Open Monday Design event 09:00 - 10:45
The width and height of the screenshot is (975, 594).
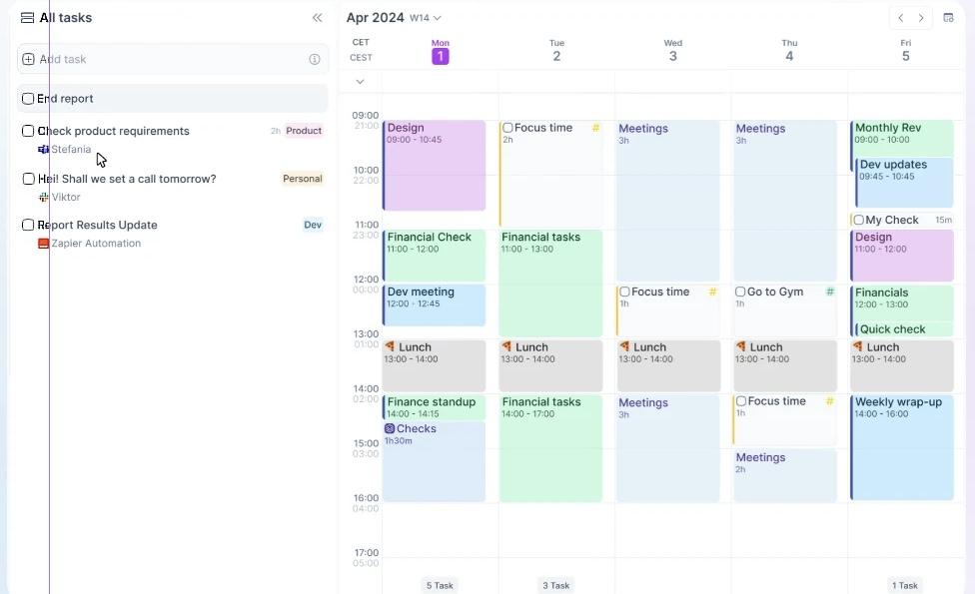click(434, 166)
